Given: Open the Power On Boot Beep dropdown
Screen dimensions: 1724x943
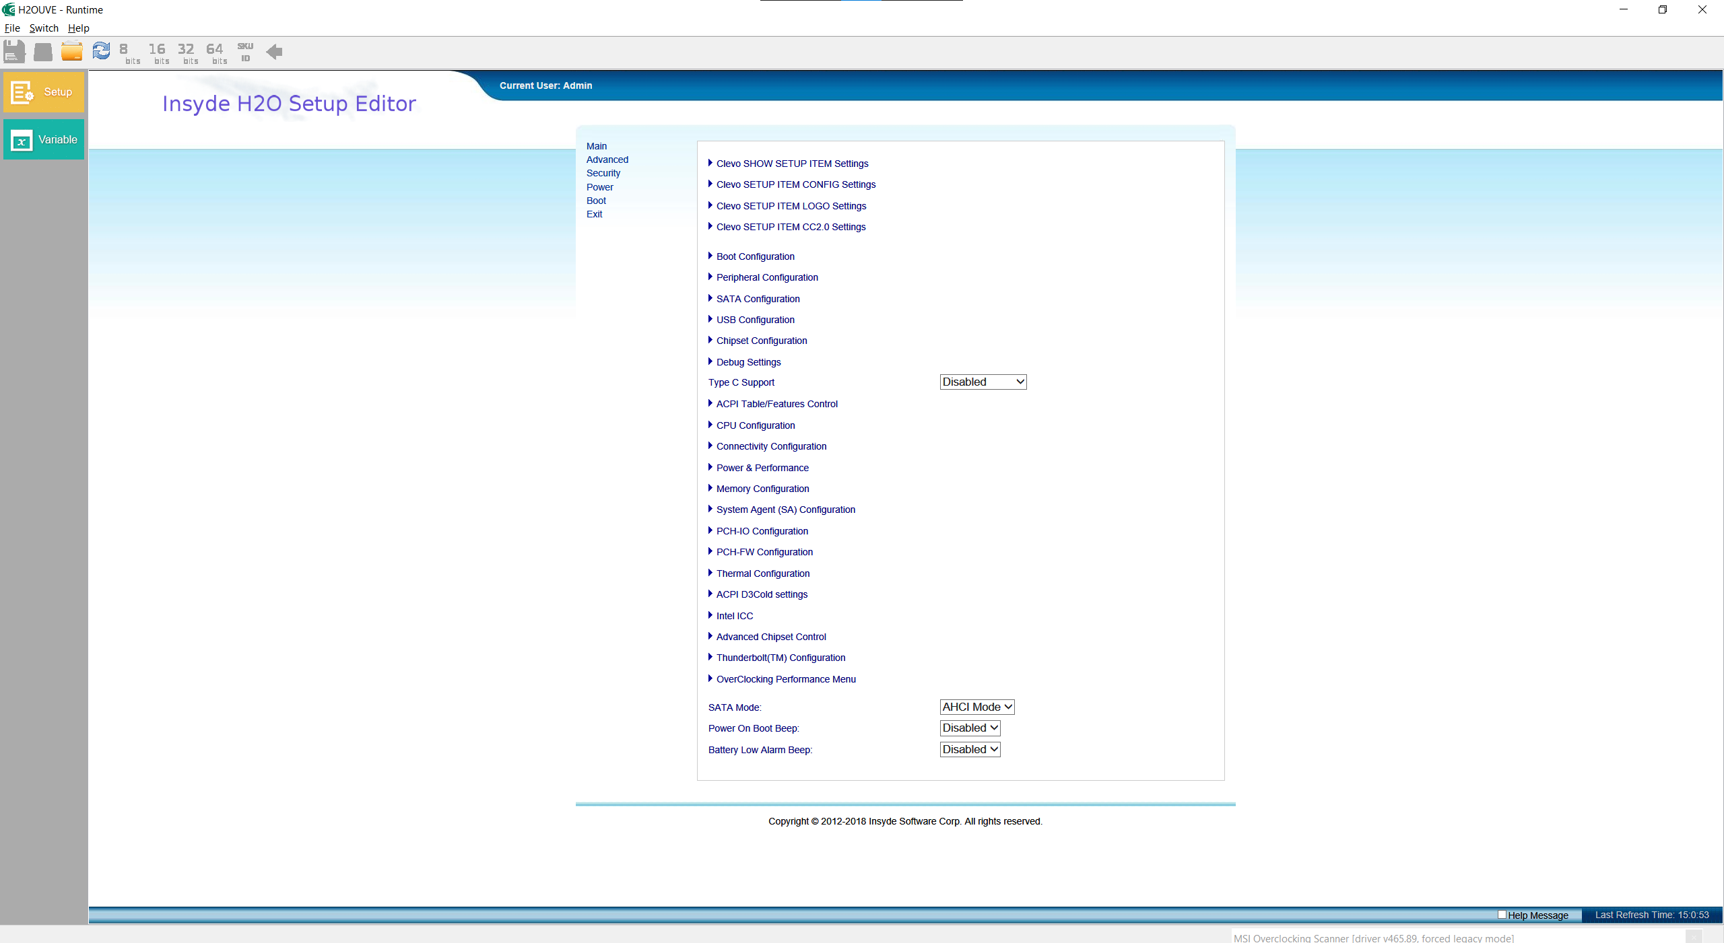Looking at the screenshot, I should click(x=970, y=728).
